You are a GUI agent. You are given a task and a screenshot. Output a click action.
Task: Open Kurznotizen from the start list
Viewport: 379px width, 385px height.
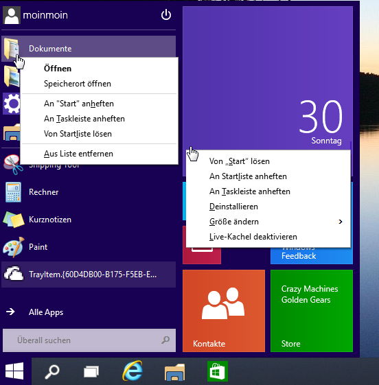[x=89, y=220]
